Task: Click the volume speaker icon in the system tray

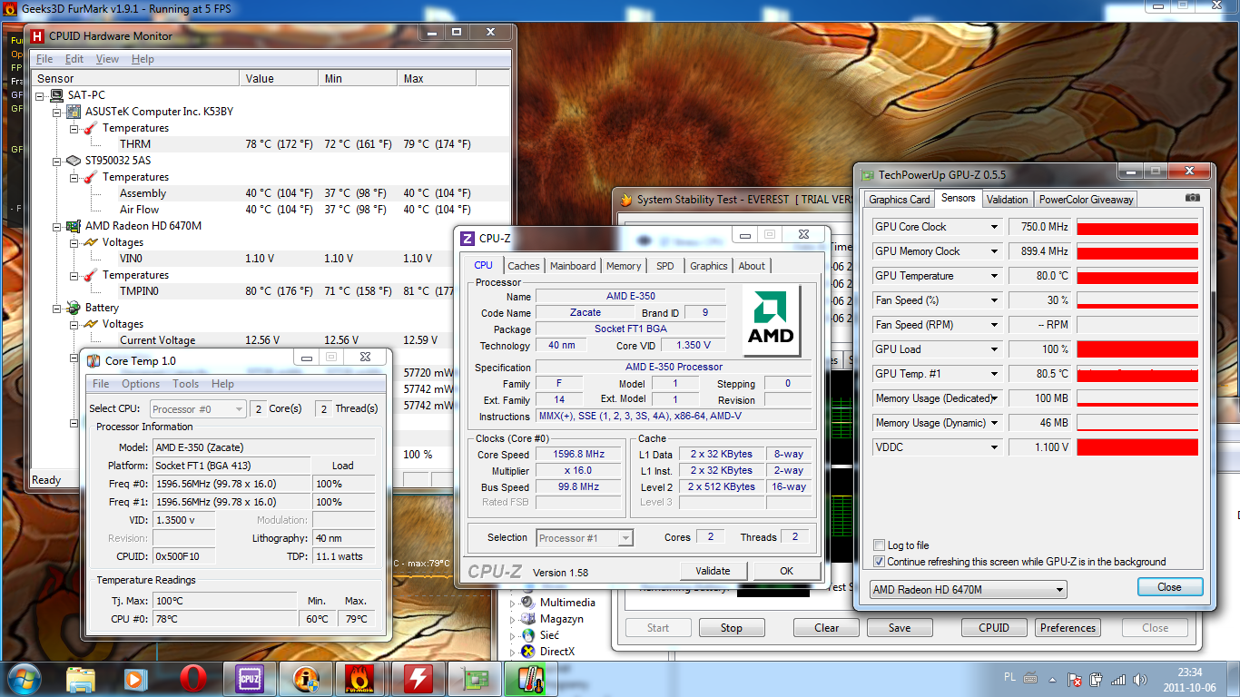Action: (x=1138, y=679)
